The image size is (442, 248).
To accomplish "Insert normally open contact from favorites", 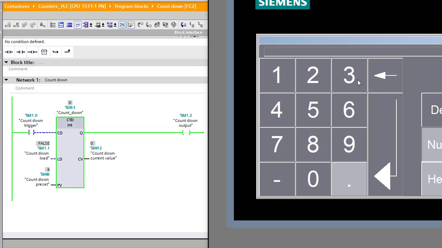I will tap(9, 52).
